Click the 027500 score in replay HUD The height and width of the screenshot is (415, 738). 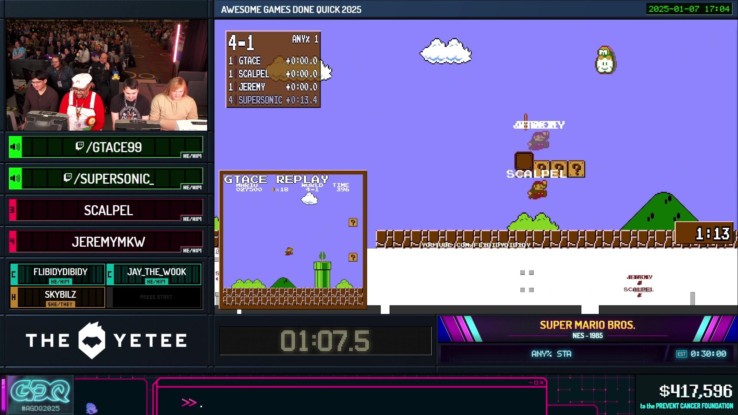tap(249, 189)
